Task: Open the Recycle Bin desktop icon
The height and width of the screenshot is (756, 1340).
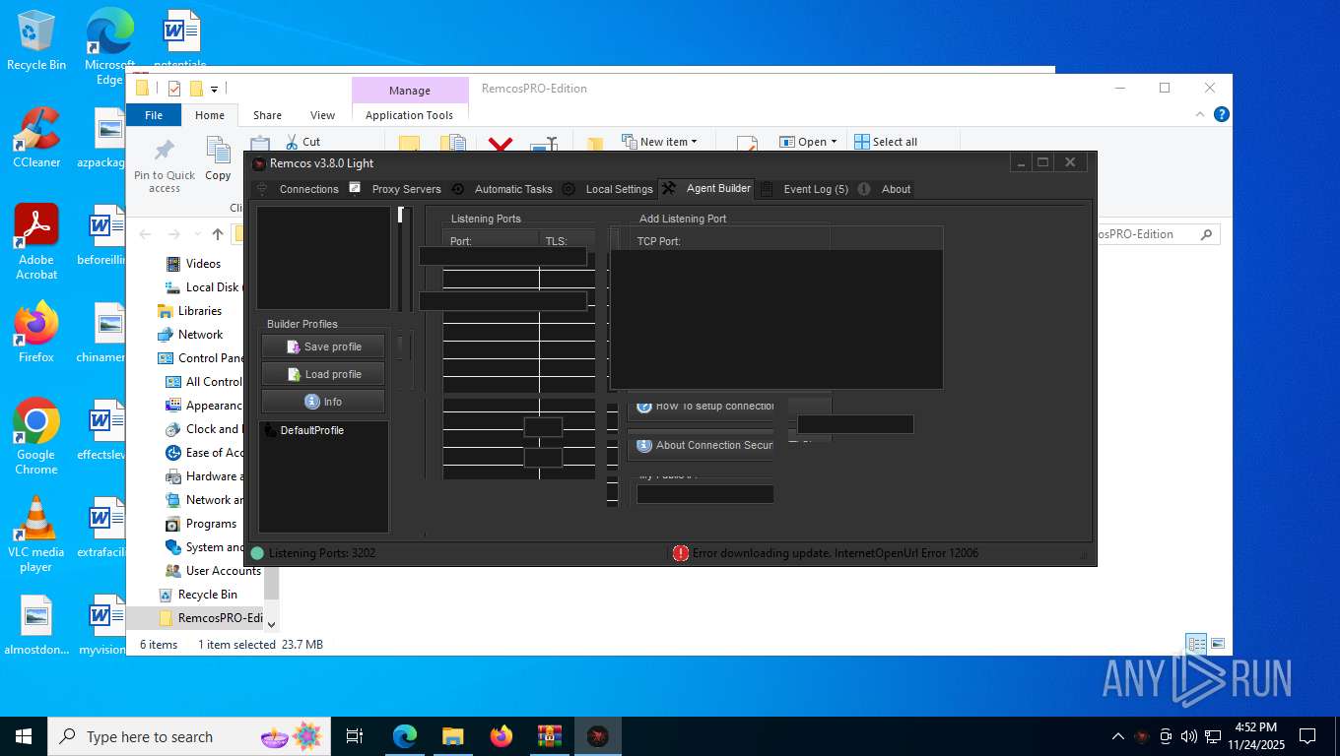Action: (x=36, y=41)
